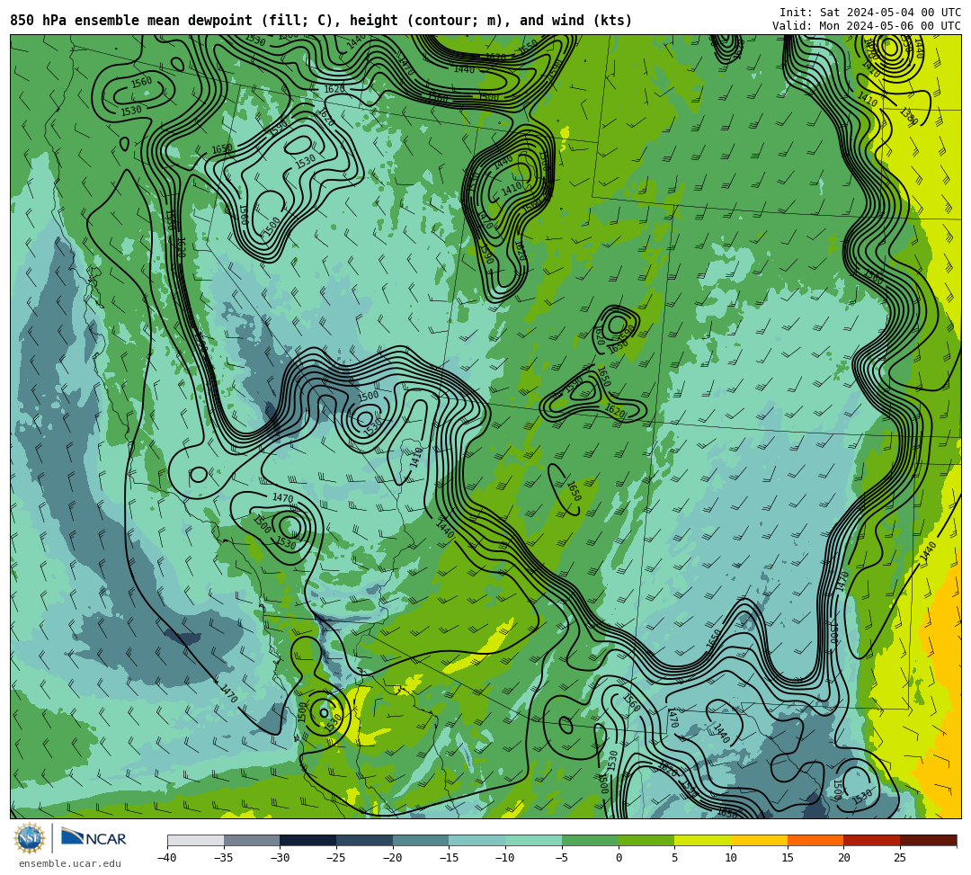The height and width of the screenshot is (875, 971).
Task: Click the lightest gray -40 to -35 color swatch
Action: (195, 840)
